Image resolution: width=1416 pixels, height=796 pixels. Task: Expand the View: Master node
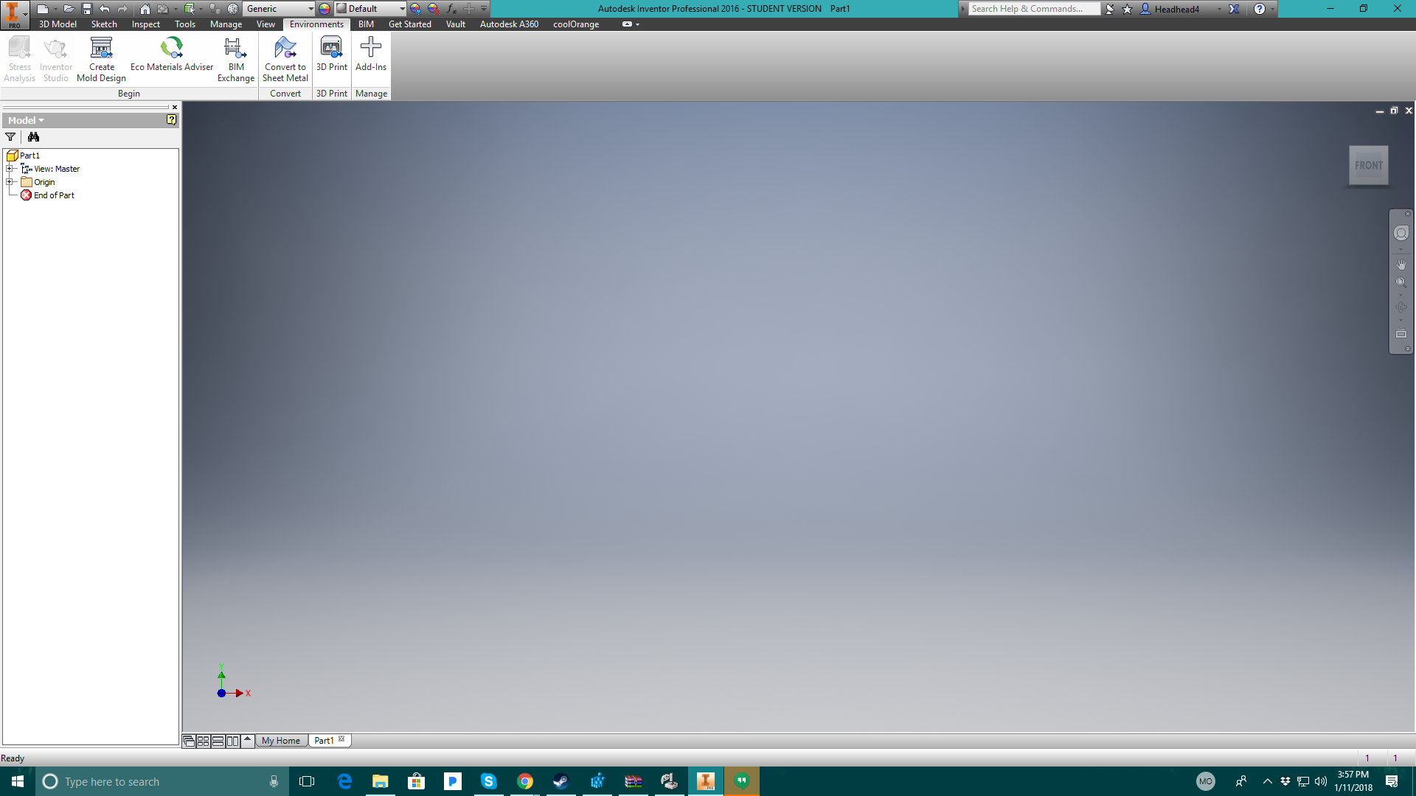point(10,168)
